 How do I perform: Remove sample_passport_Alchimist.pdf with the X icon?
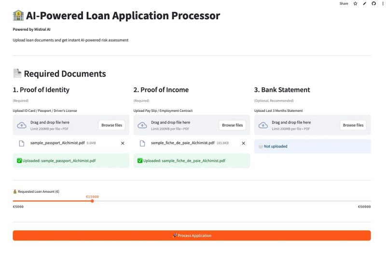click(x=123, y=143)
